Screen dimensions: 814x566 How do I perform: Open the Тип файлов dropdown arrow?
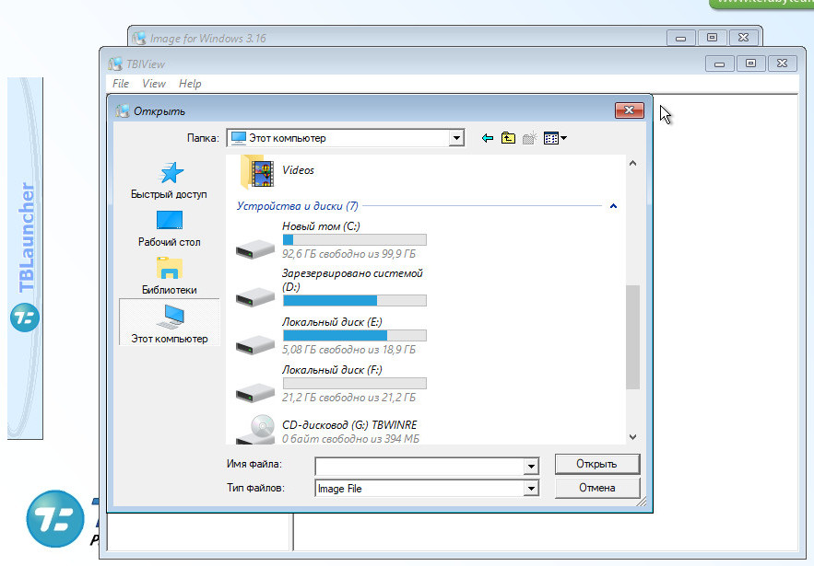pyautogui.click(x=531, y=489)
